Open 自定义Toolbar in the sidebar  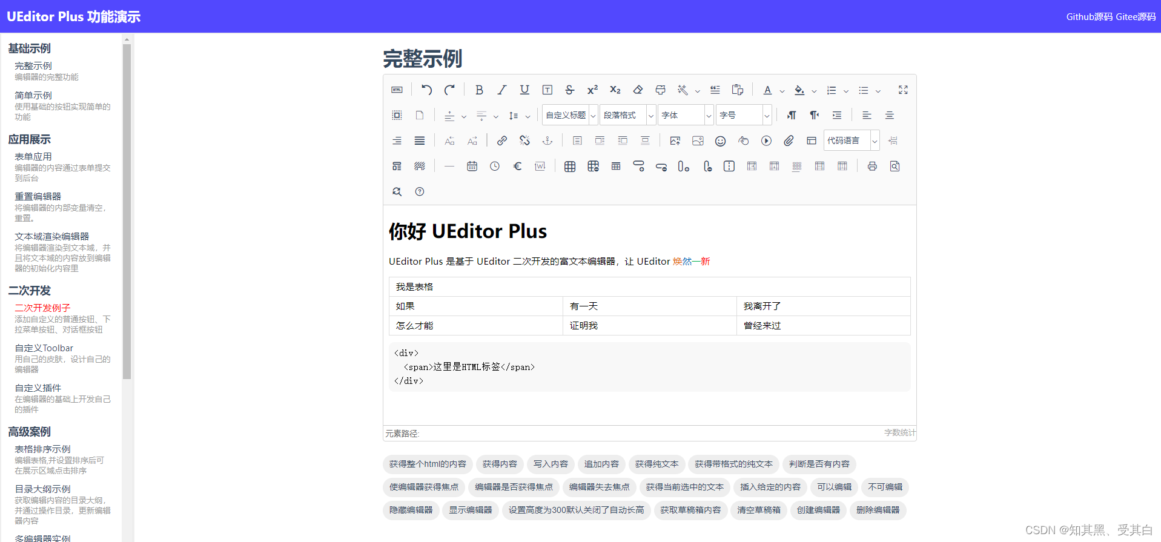pyautogui.click(x=44, y=348)
